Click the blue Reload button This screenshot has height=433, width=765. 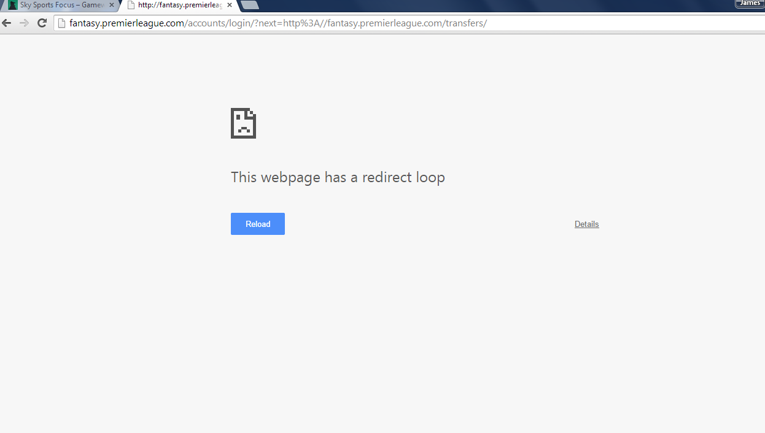click(x=258, y=224)
